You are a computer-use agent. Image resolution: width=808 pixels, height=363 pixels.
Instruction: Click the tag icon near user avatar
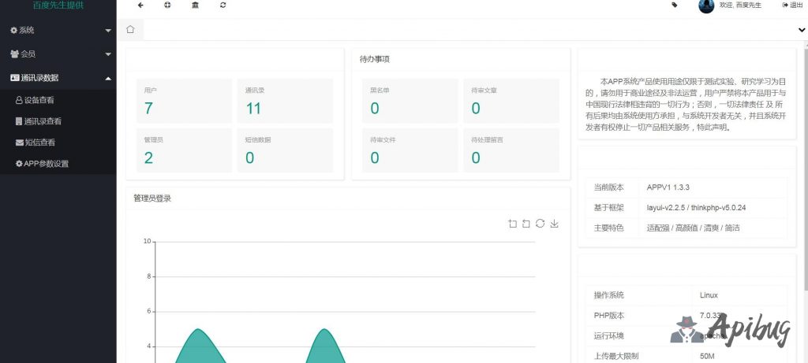coord(674,5)
